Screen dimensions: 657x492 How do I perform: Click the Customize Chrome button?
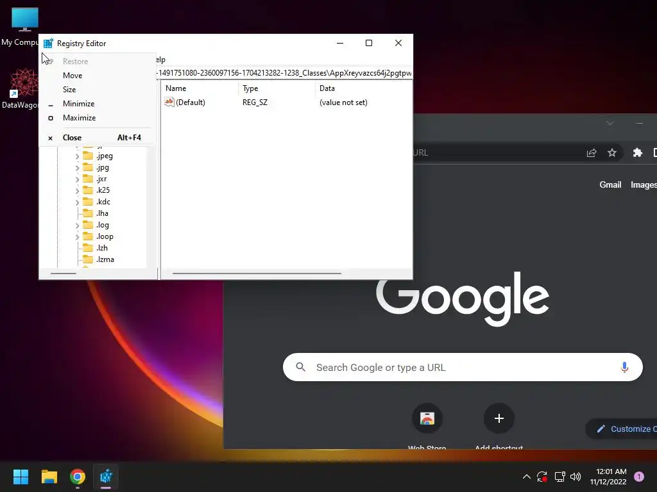[622, 429]
